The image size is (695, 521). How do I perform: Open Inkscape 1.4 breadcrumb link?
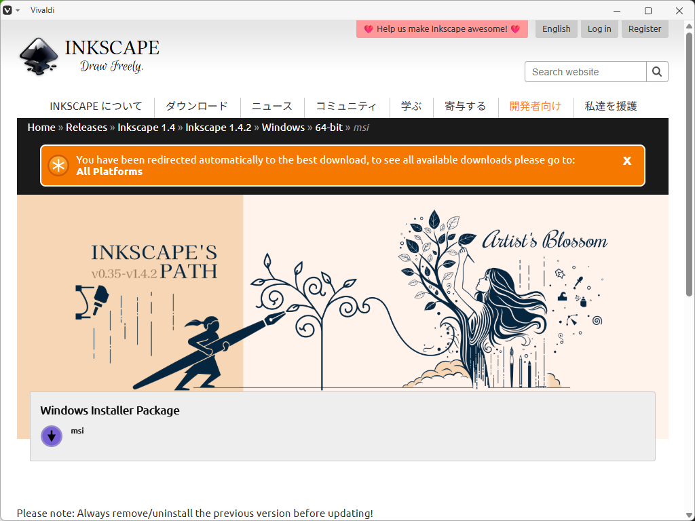(147, 128)
